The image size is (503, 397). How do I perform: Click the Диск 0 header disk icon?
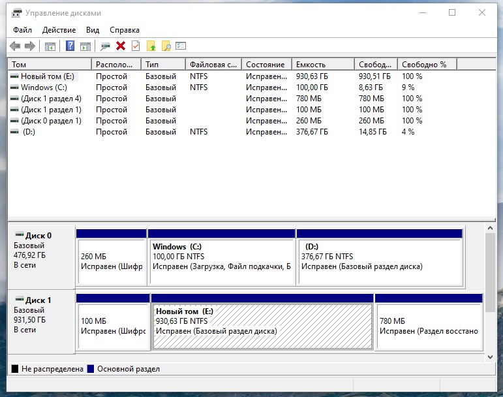[20, 234]
